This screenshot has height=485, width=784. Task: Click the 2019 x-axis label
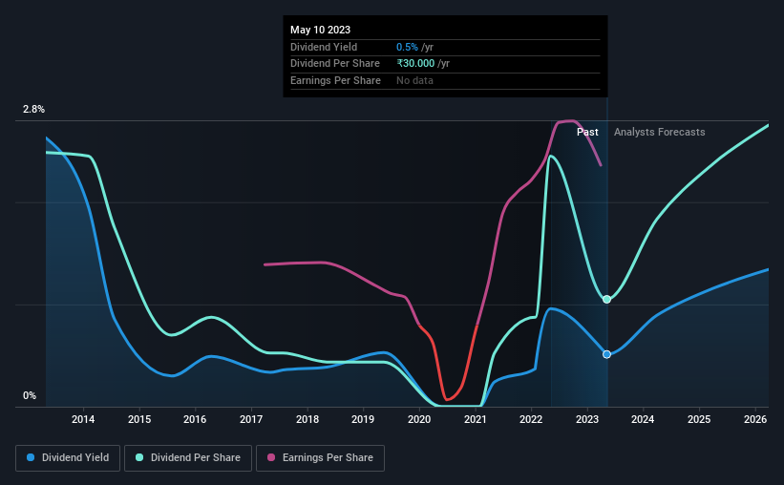point(363,419)
